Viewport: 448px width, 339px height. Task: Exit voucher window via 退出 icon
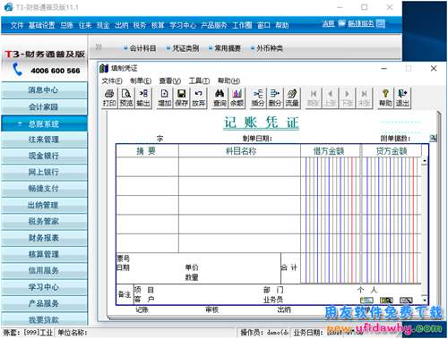pyautogui.click(x=402, y=98)
